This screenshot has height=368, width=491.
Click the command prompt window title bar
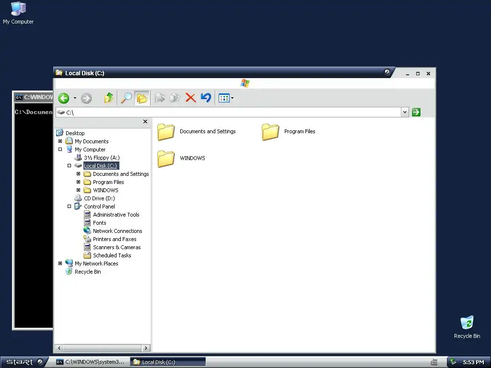click(34, 97)
